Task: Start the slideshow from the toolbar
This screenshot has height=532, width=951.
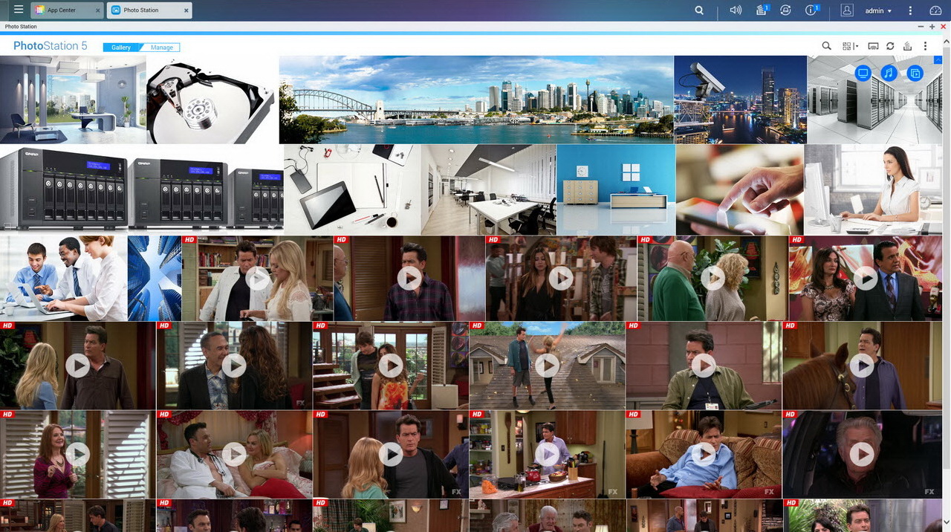Action: tap(874, 46)
